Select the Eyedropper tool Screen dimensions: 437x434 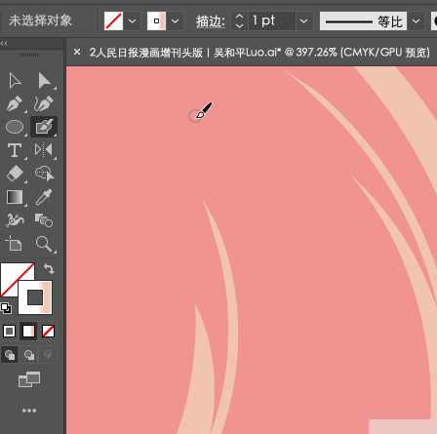[44, 197]
